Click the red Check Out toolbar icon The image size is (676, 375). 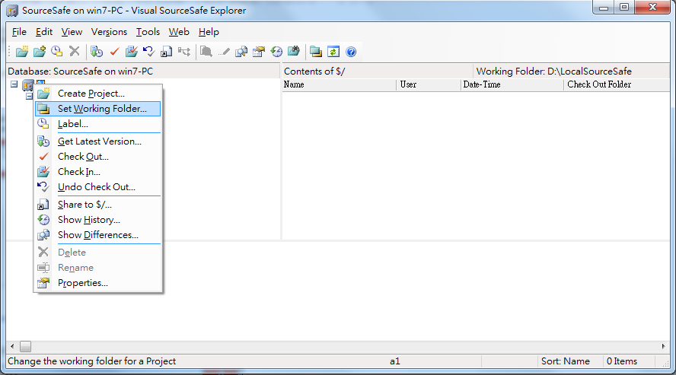pos(114,52)
